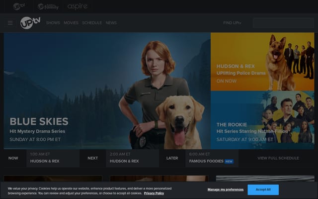The image size is (318, 199).
Task: Click 'SATURDAY AT 9:00 AM ET' text
Action: (x=245, y=139)
